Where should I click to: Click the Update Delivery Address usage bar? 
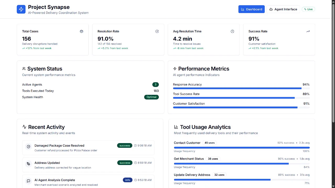tap(242, 180)
